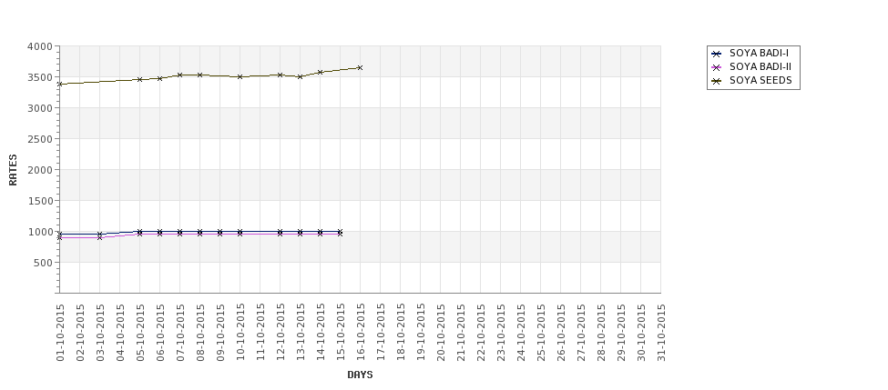Click the 14-10-2015 date label

(321, 333)
